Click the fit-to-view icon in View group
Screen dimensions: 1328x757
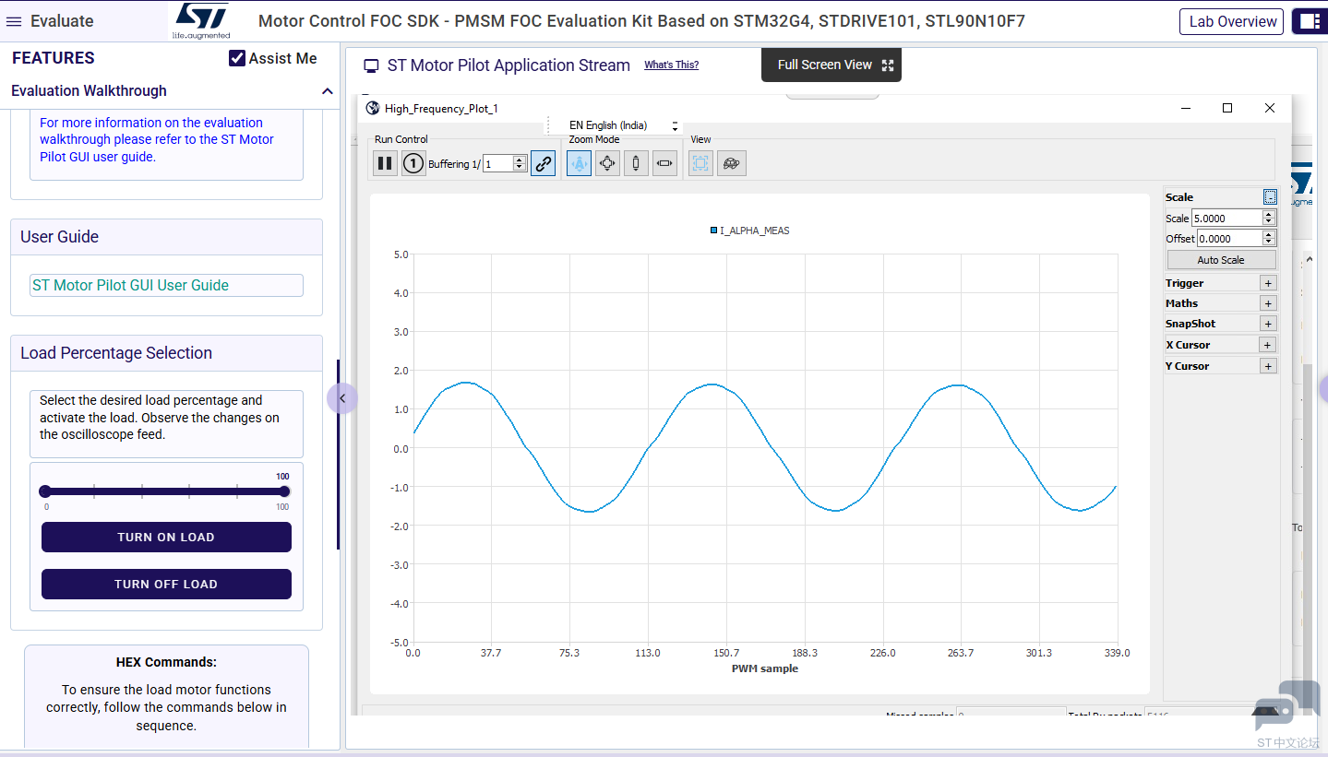coord(701,163)
